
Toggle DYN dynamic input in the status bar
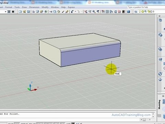63,123
